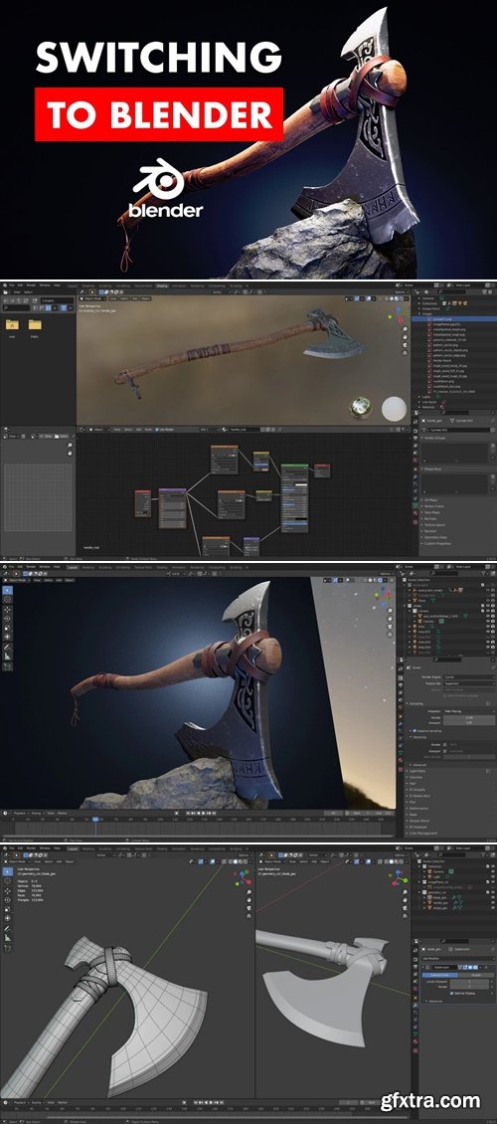The image size is (497, 1124).
Task: Select the handle_geo row in bottom outliner
Action: pos(455,902)
